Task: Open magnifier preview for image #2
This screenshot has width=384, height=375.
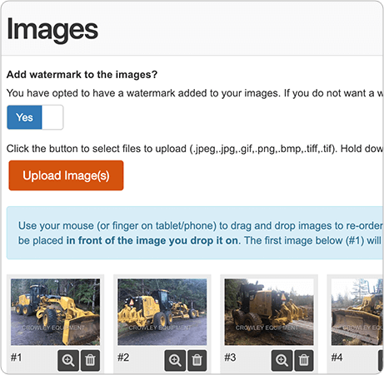Action: (175, 360)
